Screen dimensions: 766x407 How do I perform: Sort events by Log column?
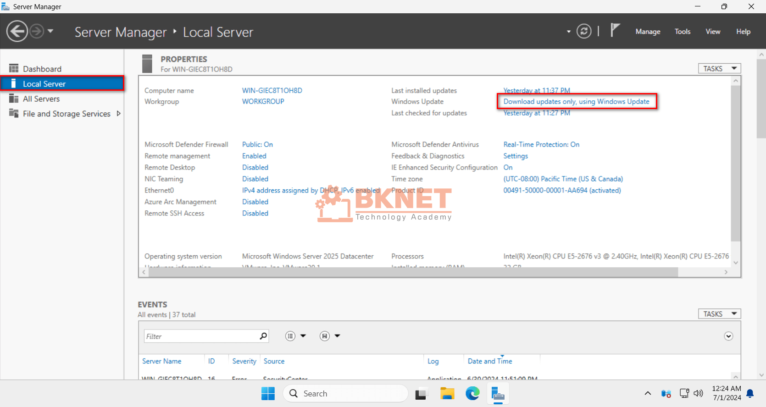coord(433,361)
